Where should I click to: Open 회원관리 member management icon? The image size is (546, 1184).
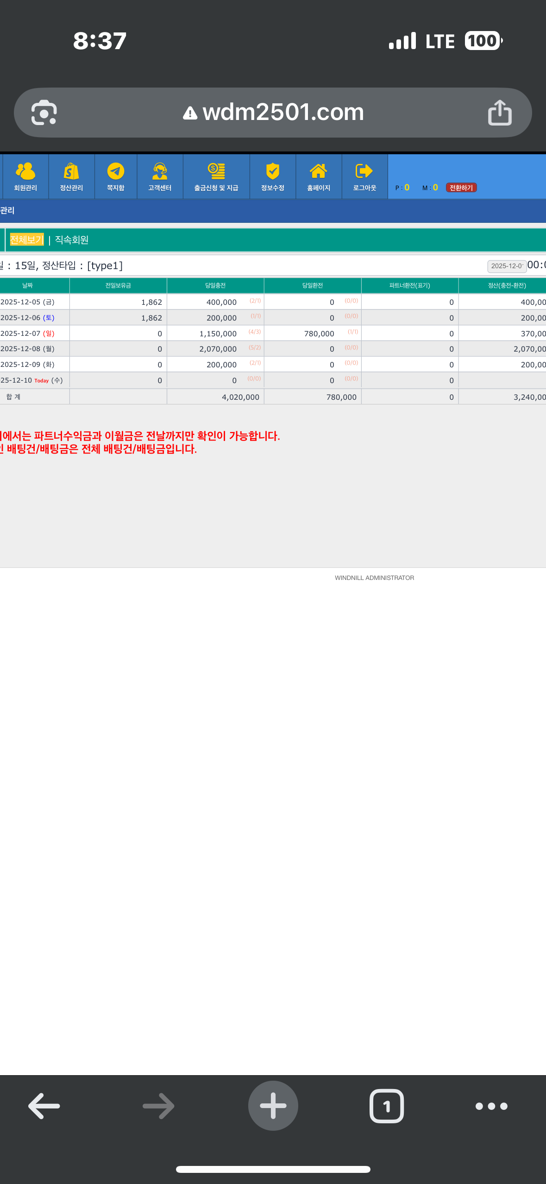pyautogui.click(x=25, y=176)
